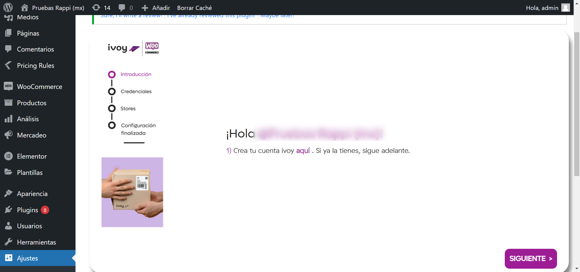Click the Elementor sidebar icon
580x272 pixels.
coord(8,156)
